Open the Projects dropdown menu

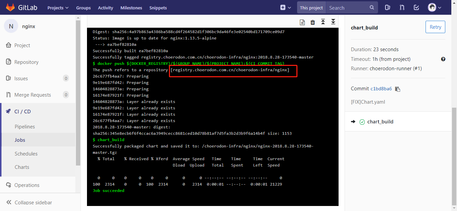pyautogui.click(x=58, y=8)
